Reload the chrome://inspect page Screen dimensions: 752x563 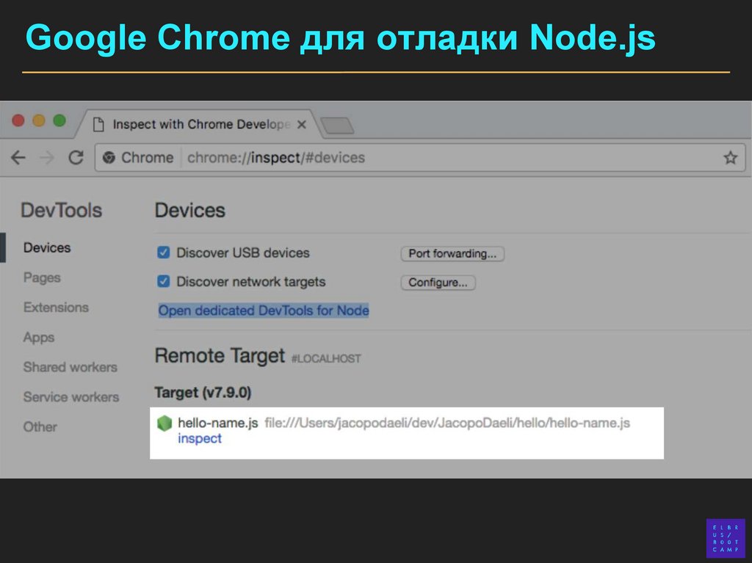76,157
